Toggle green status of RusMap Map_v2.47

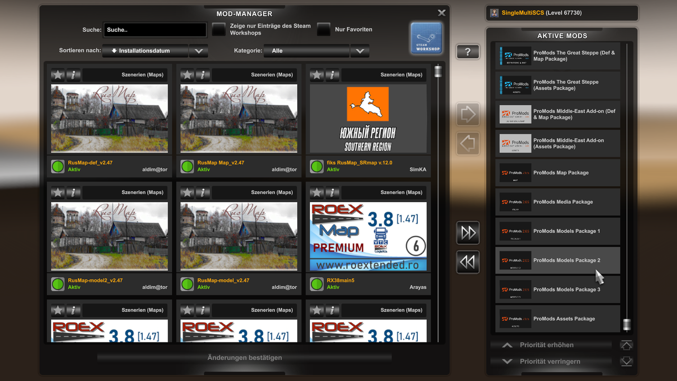[187, 167]
